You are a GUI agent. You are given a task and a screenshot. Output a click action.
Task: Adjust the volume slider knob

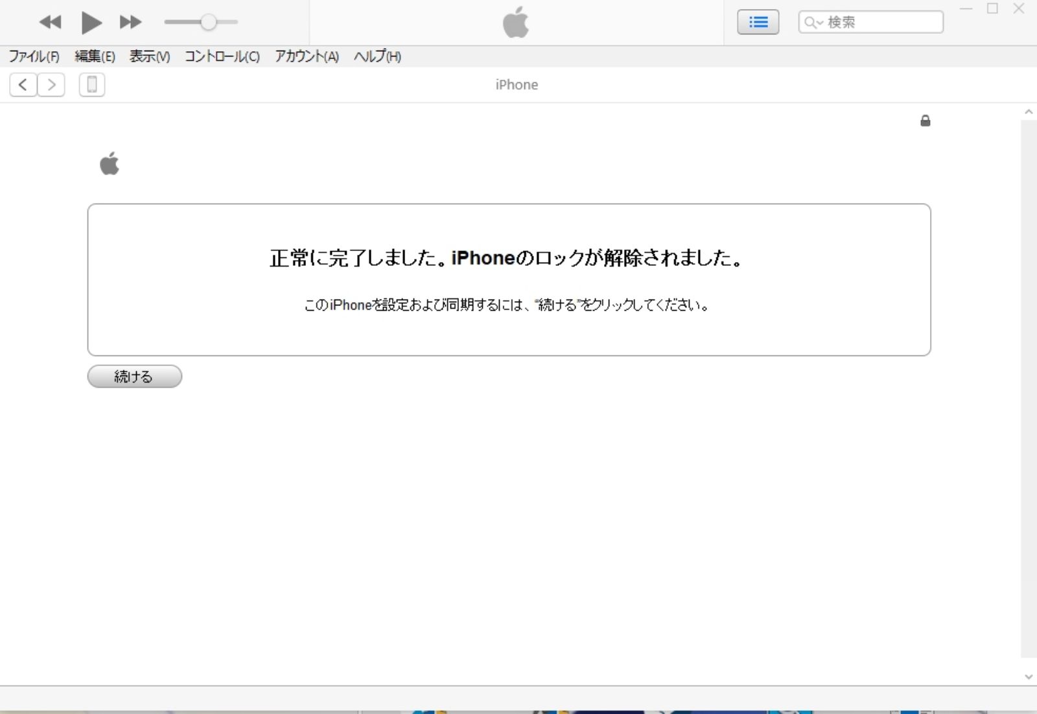point(208,22)
